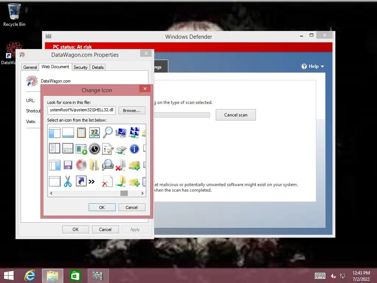Choose the magnifying glass icon
Screen dimensions: 377x283
[108, 133]
